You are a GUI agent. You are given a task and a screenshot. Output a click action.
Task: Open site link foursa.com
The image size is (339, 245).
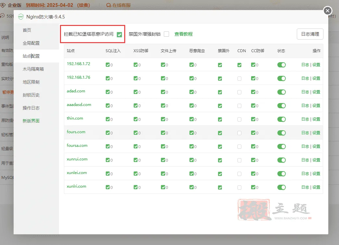[x=77, y=146]
